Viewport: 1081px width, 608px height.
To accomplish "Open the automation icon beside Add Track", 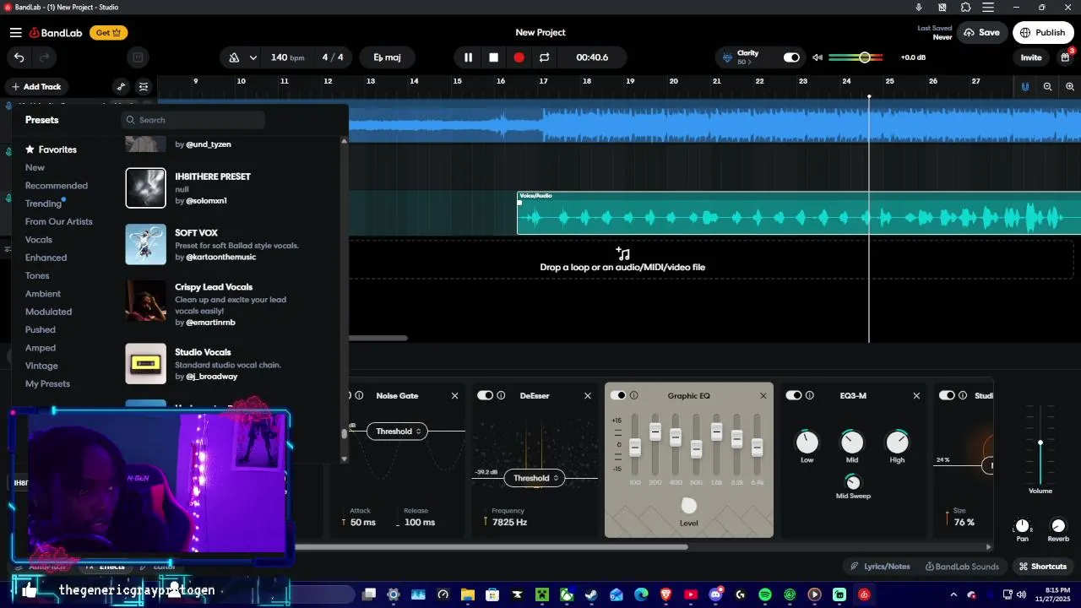I will tap(121, 86).
